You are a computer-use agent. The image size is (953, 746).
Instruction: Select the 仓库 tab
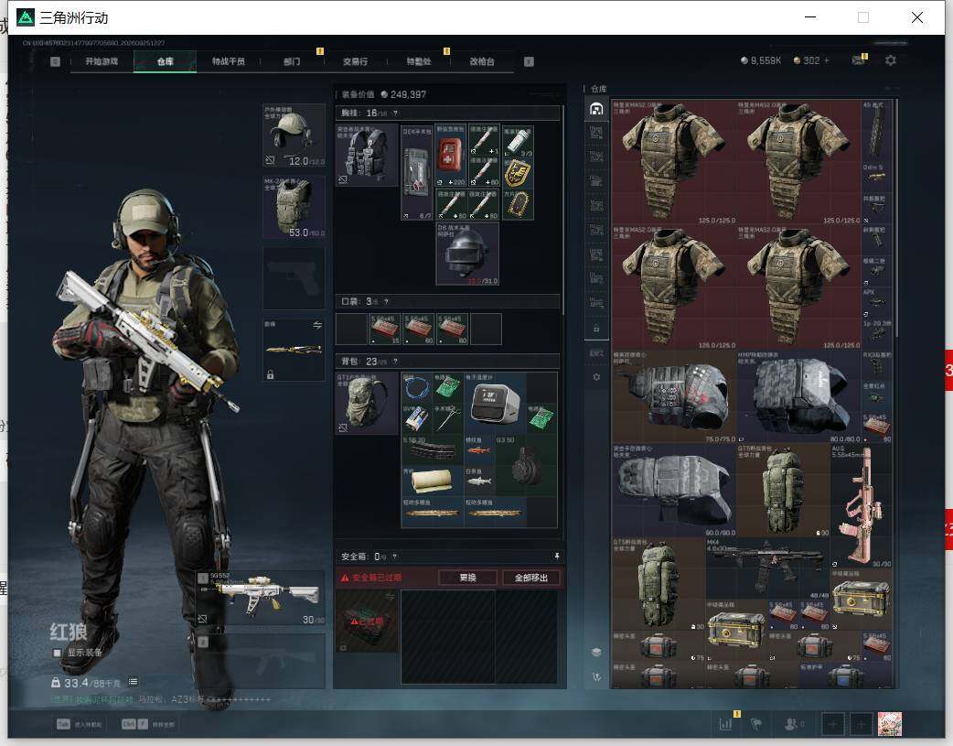165,61
